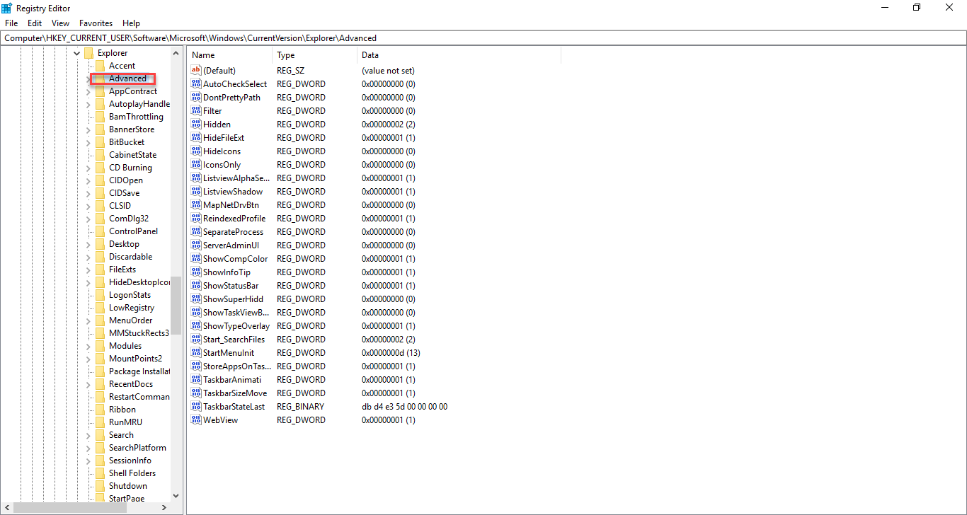
Task: Click the ShowInfoTip value icon
Action: pos(196,272)
